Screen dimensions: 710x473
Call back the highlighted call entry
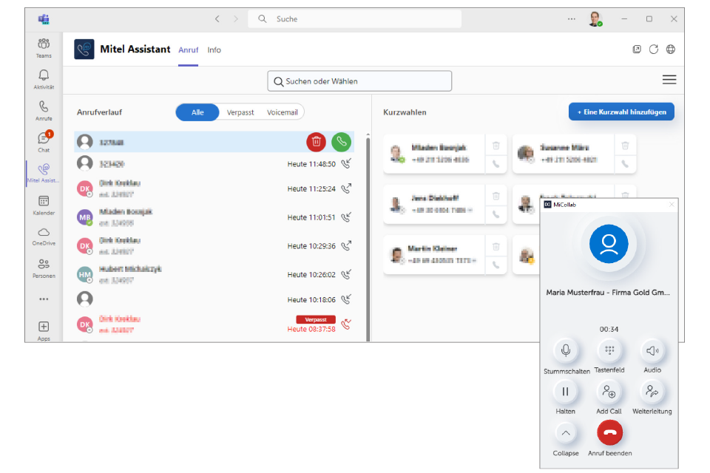click(x=342, y=142)
